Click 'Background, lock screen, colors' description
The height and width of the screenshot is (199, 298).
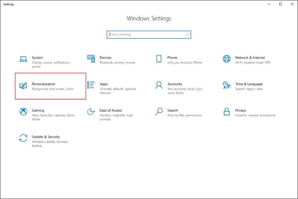point(53,89)
